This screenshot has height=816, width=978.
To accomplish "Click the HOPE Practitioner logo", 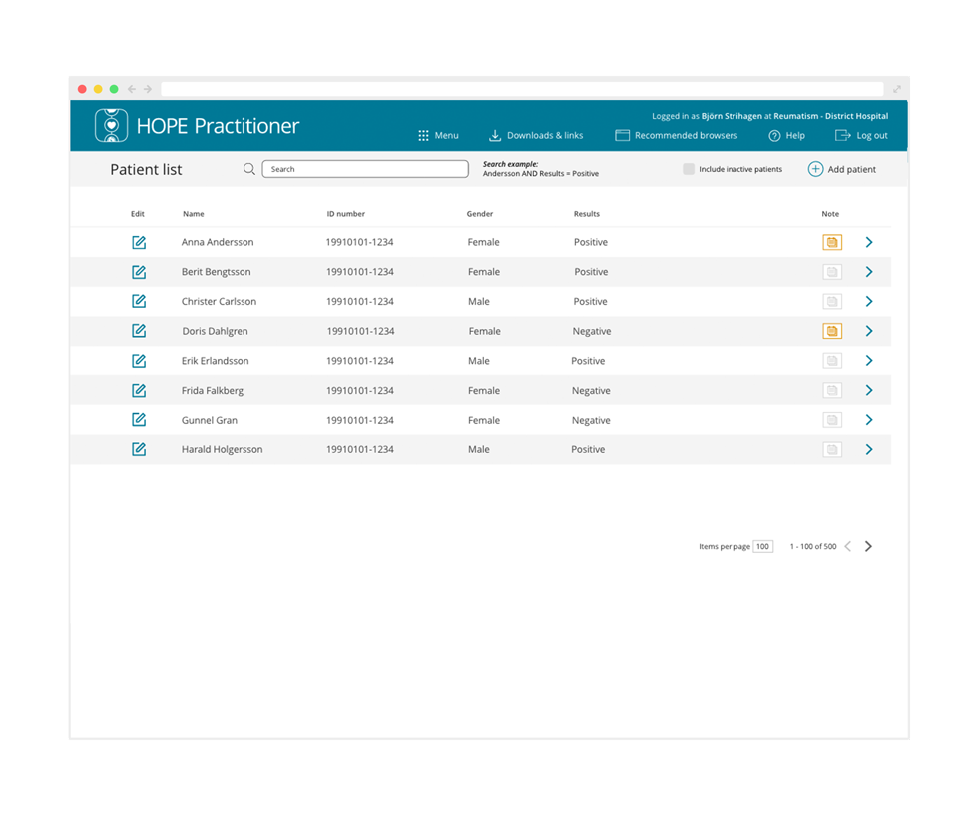I will click(x=111, y=125).
